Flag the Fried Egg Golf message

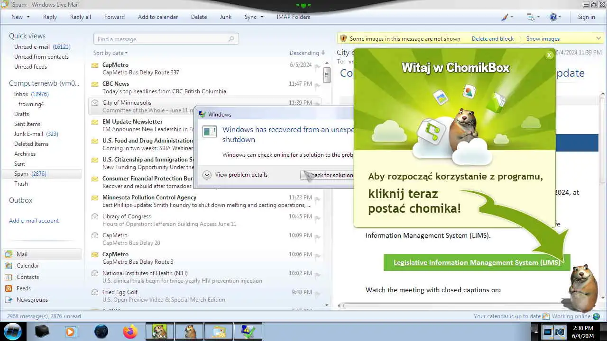pos(317,295)
